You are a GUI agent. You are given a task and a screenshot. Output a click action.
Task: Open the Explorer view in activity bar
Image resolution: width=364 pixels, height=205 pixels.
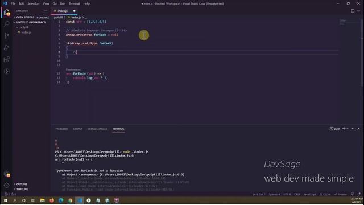7,13
